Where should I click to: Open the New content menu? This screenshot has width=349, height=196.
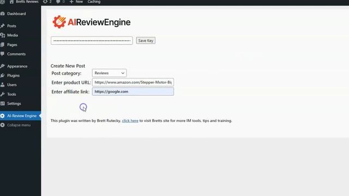[79, 2]
